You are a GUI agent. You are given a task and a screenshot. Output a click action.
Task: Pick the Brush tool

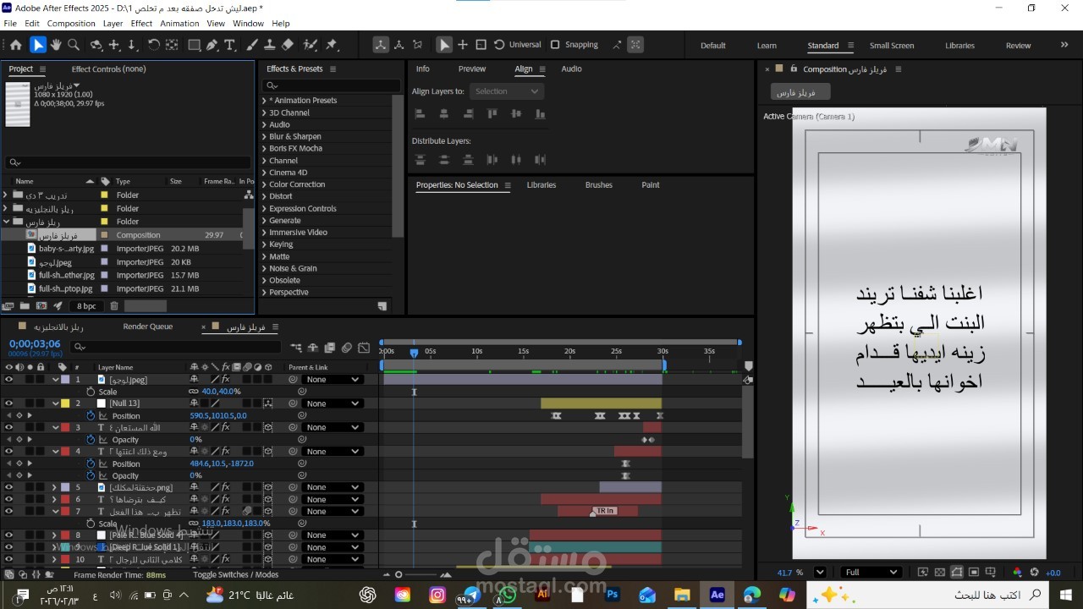252,45
